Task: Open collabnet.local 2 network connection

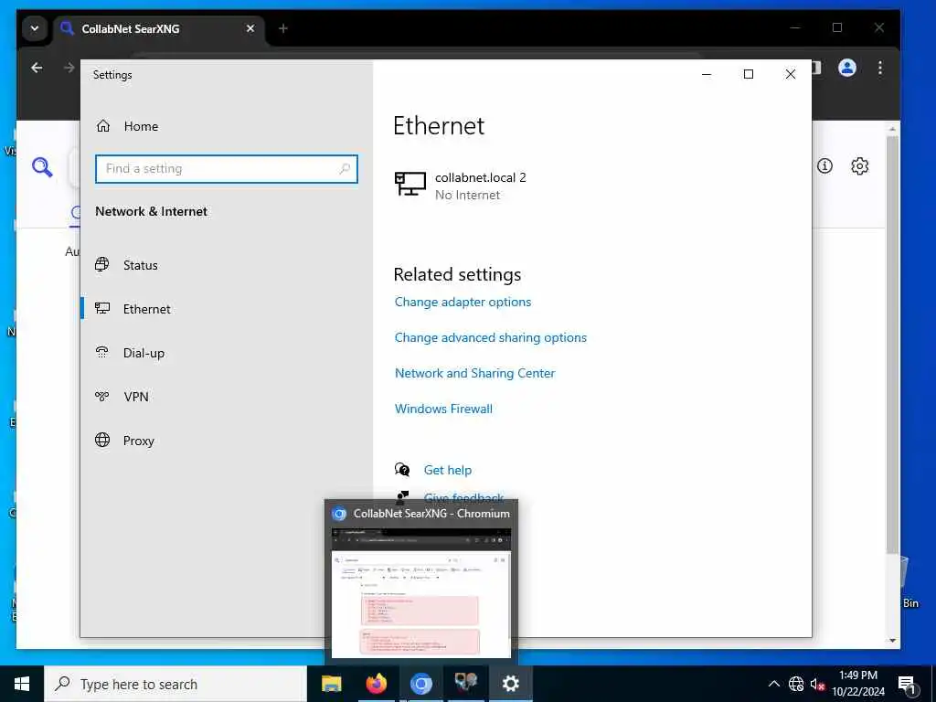Action: [x=461, y=186]
